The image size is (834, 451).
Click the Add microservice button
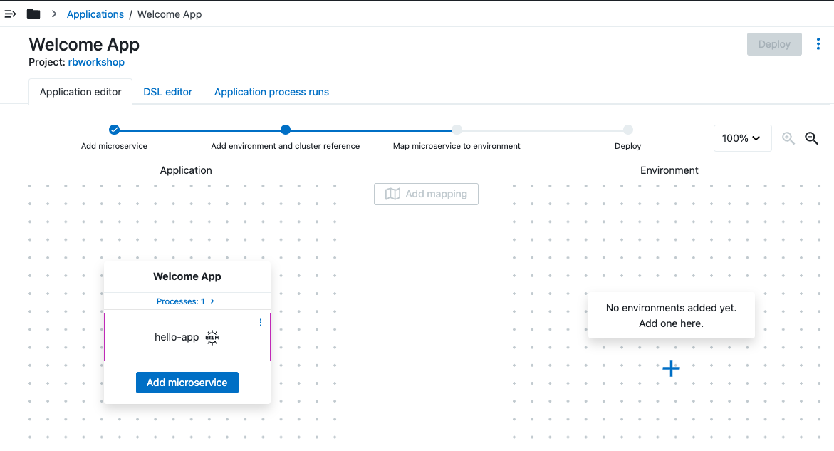[x=187, y=383]
